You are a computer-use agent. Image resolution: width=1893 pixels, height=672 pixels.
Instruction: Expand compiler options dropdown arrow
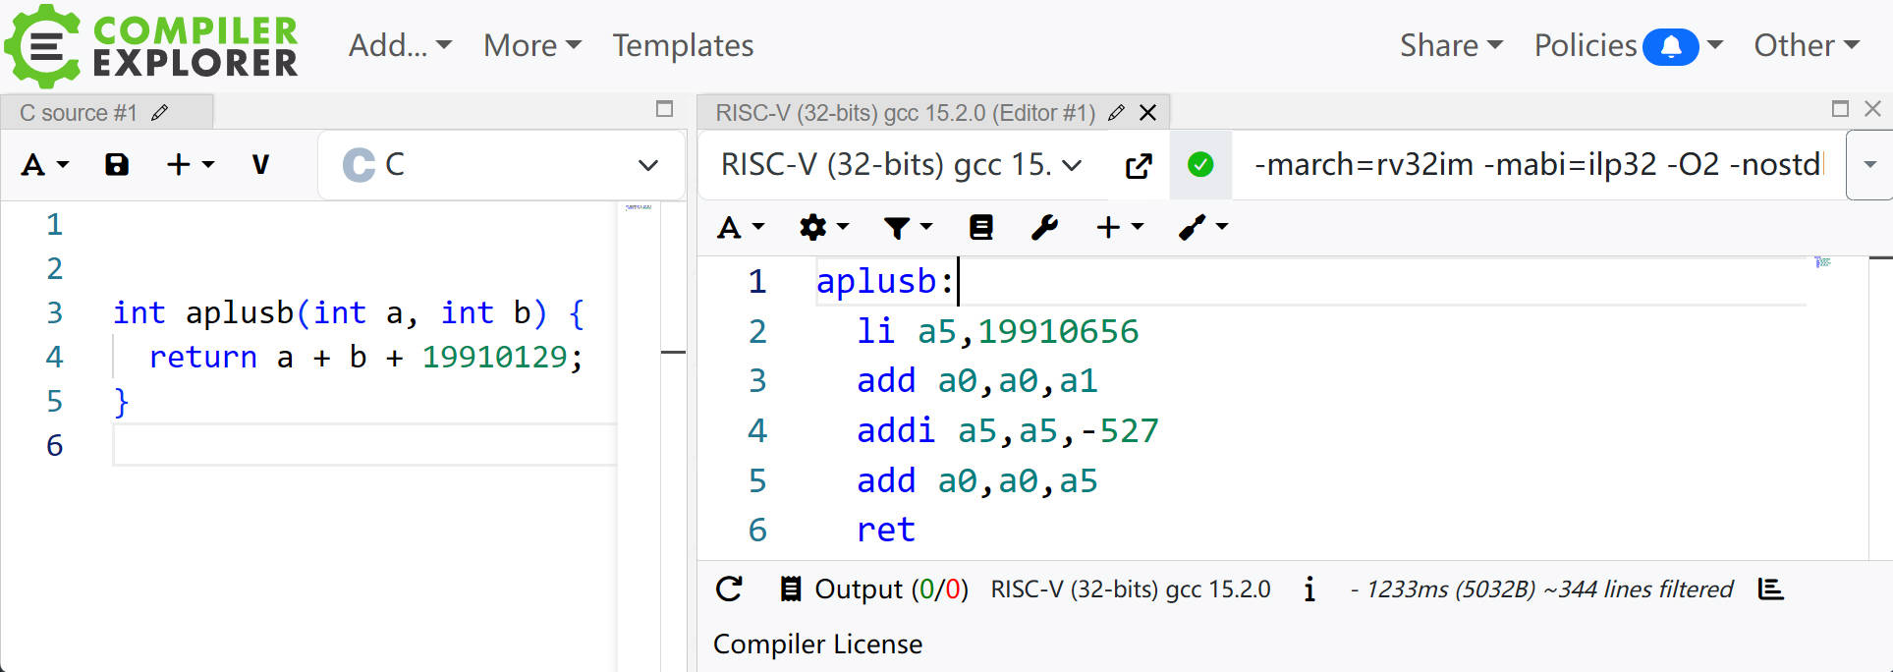1869,165
